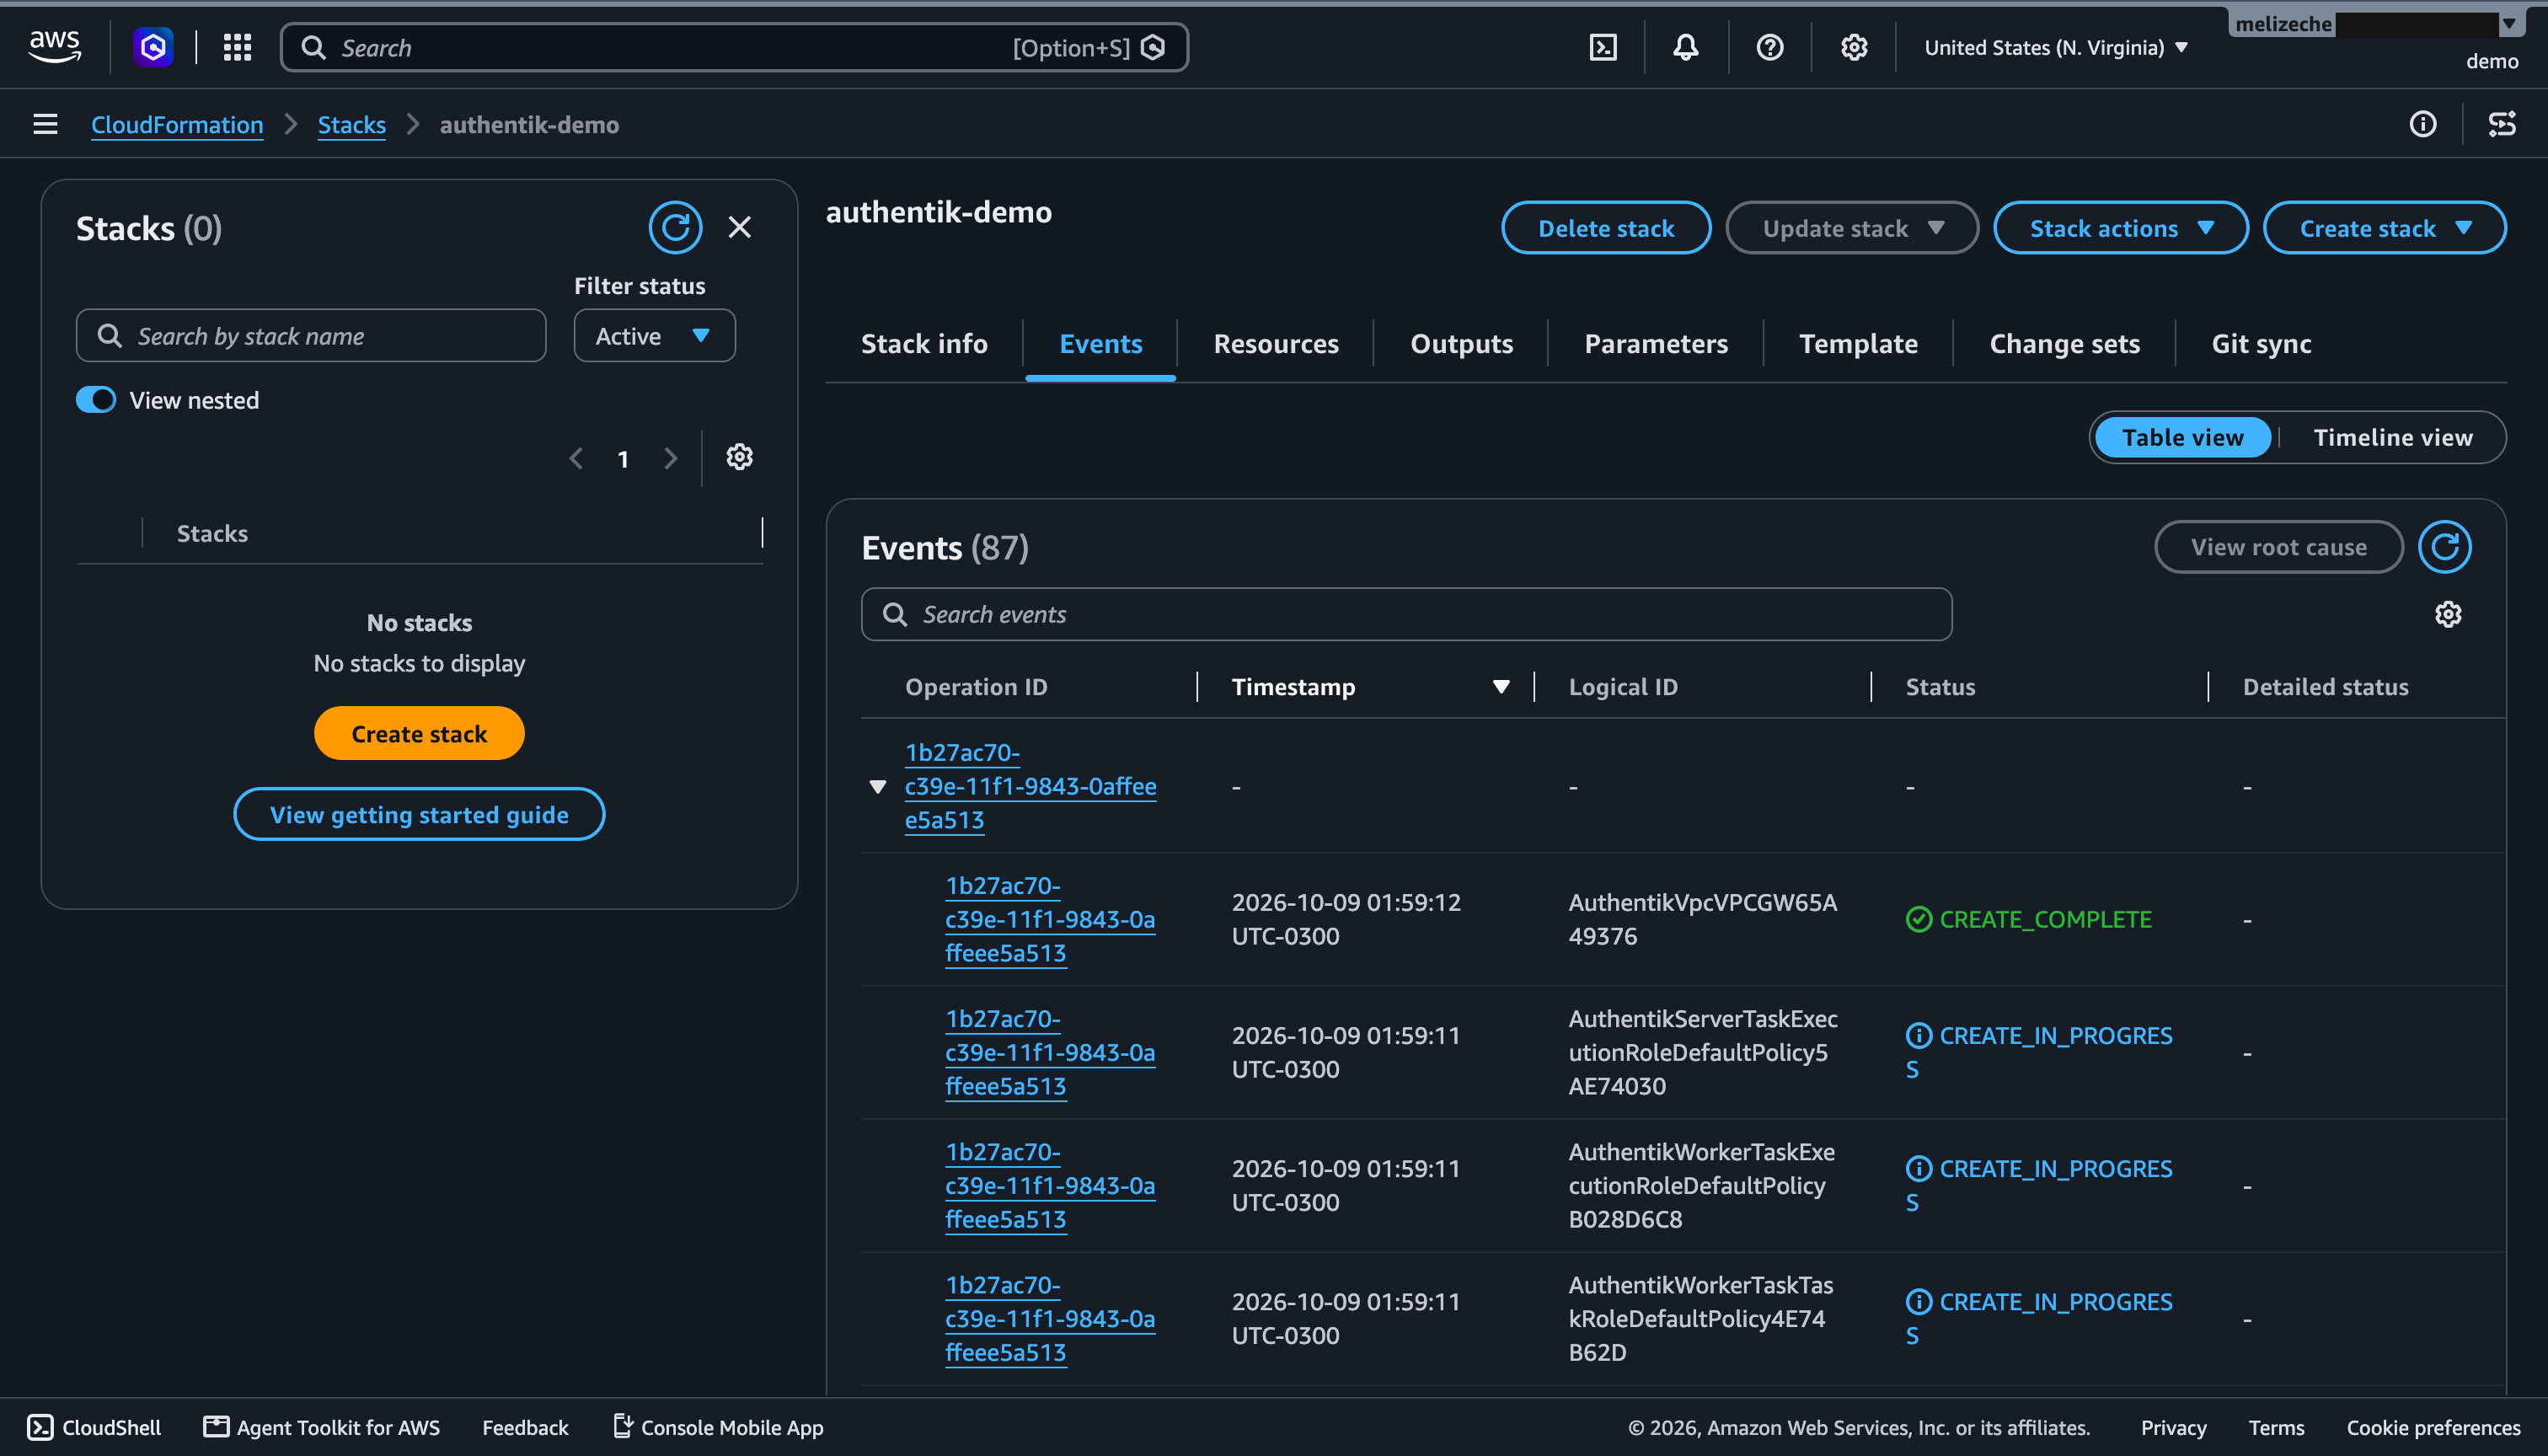Open the melizeche account menu
Image resolution: width=2548 pixels, height=1456 pixels.
click(x=2377, y=23)
